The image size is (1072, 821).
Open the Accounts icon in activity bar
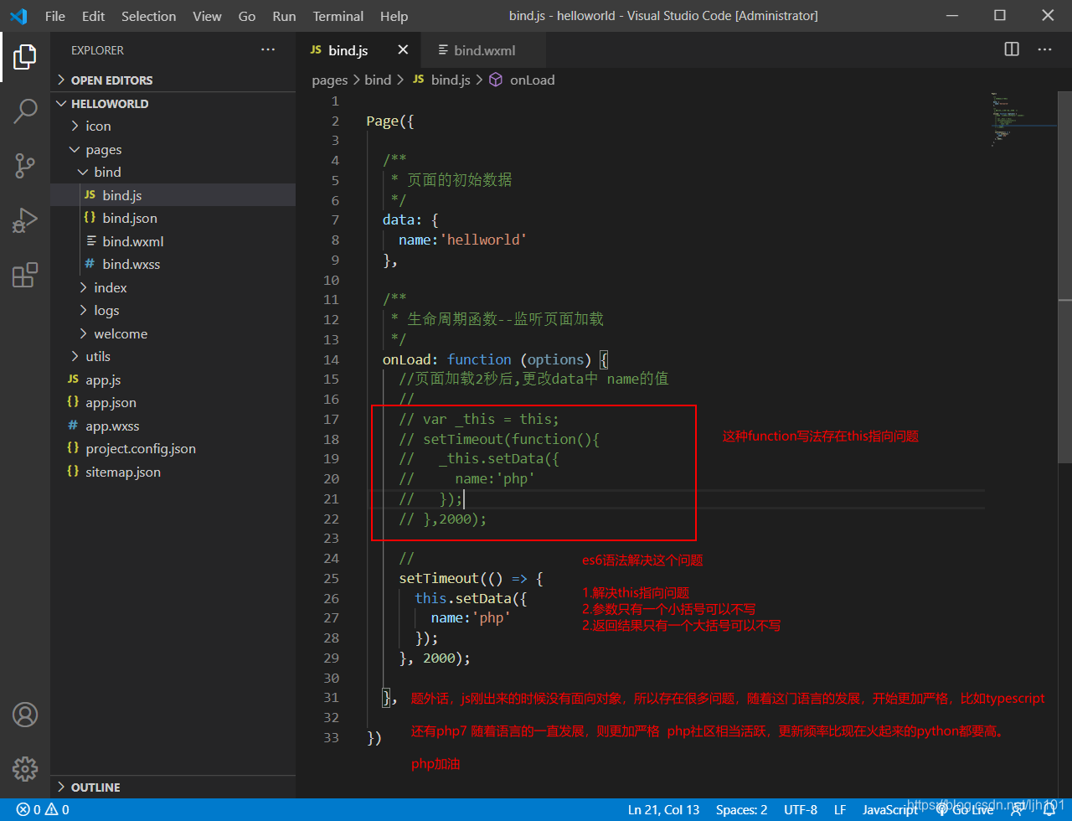coord(25,715)
